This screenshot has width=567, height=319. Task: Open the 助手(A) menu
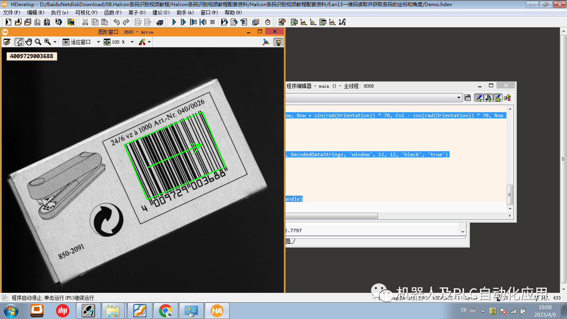[x=185, y=12]
